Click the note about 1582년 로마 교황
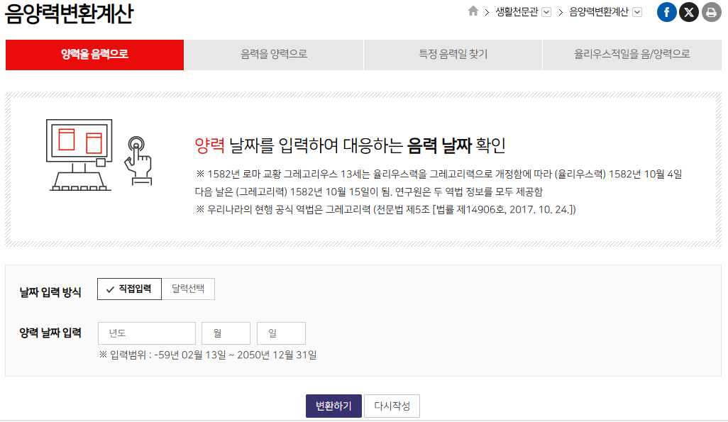Viewport: 728px width, 422px height. (x=439, y=183)
